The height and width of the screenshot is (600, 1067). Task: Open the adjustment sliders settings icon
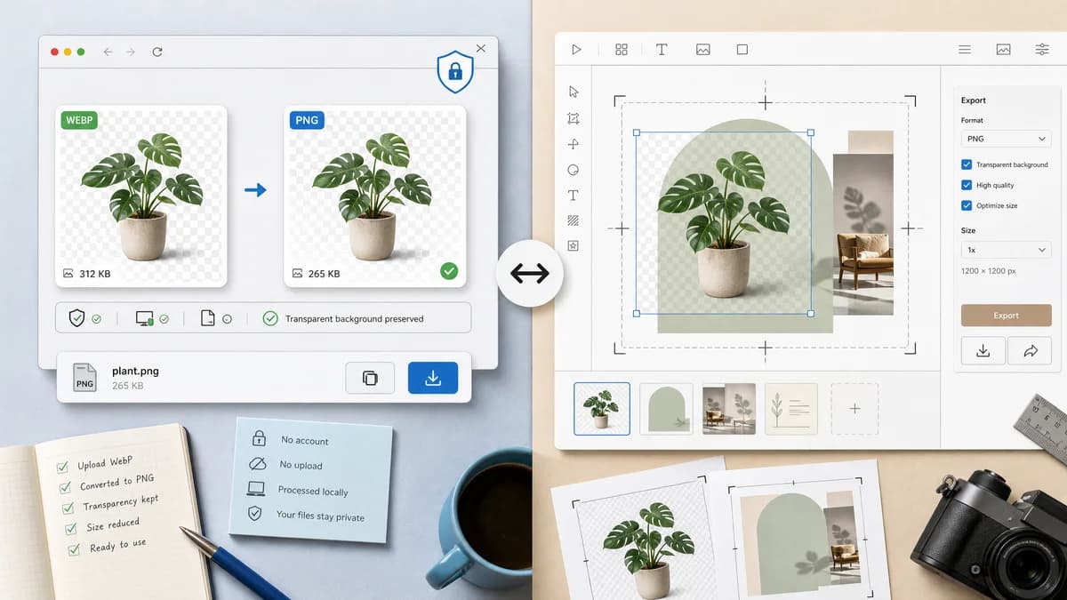tap(1043, 50)
